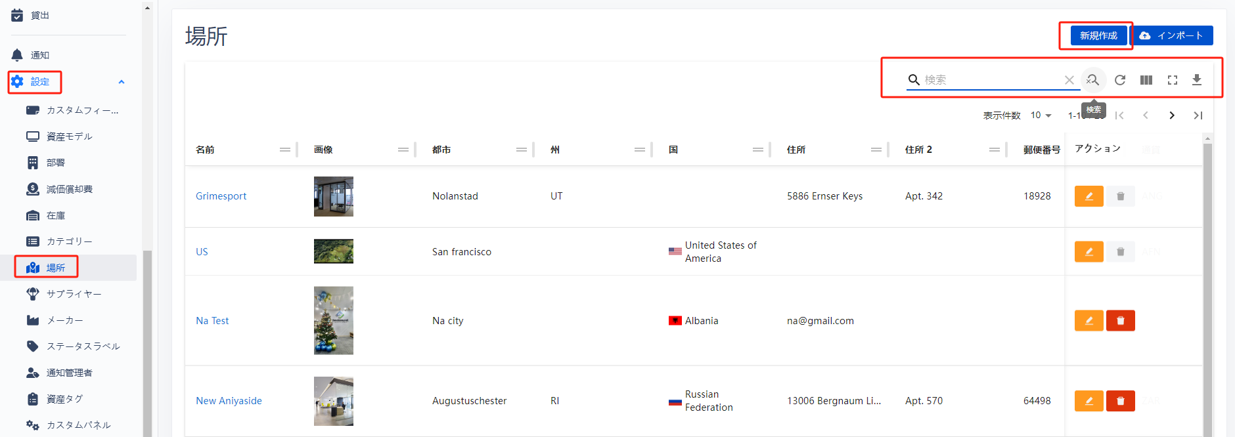1235x437 pixels.
Task: Jump to the last page
Action: tap(1198, 115)
